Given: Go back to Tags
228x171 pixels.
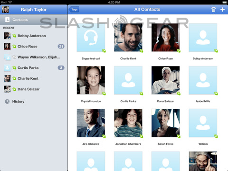Looking at the screenshot, I should tap(74, 9).
